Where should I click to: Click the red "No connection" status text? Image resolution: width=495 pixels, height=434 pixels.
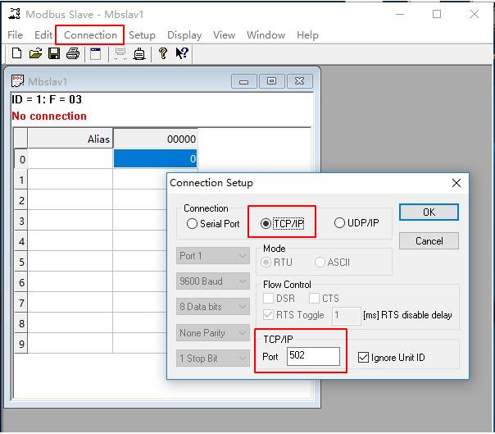49,116
